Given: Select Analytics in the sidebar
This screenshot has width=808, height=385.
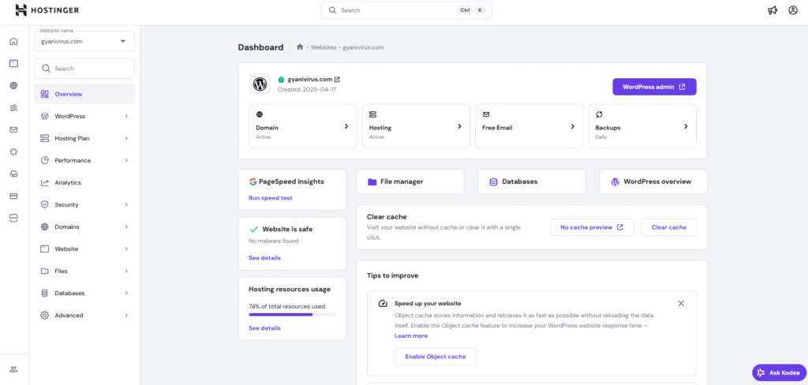Looking at the screenshot, I should (68, 182).
